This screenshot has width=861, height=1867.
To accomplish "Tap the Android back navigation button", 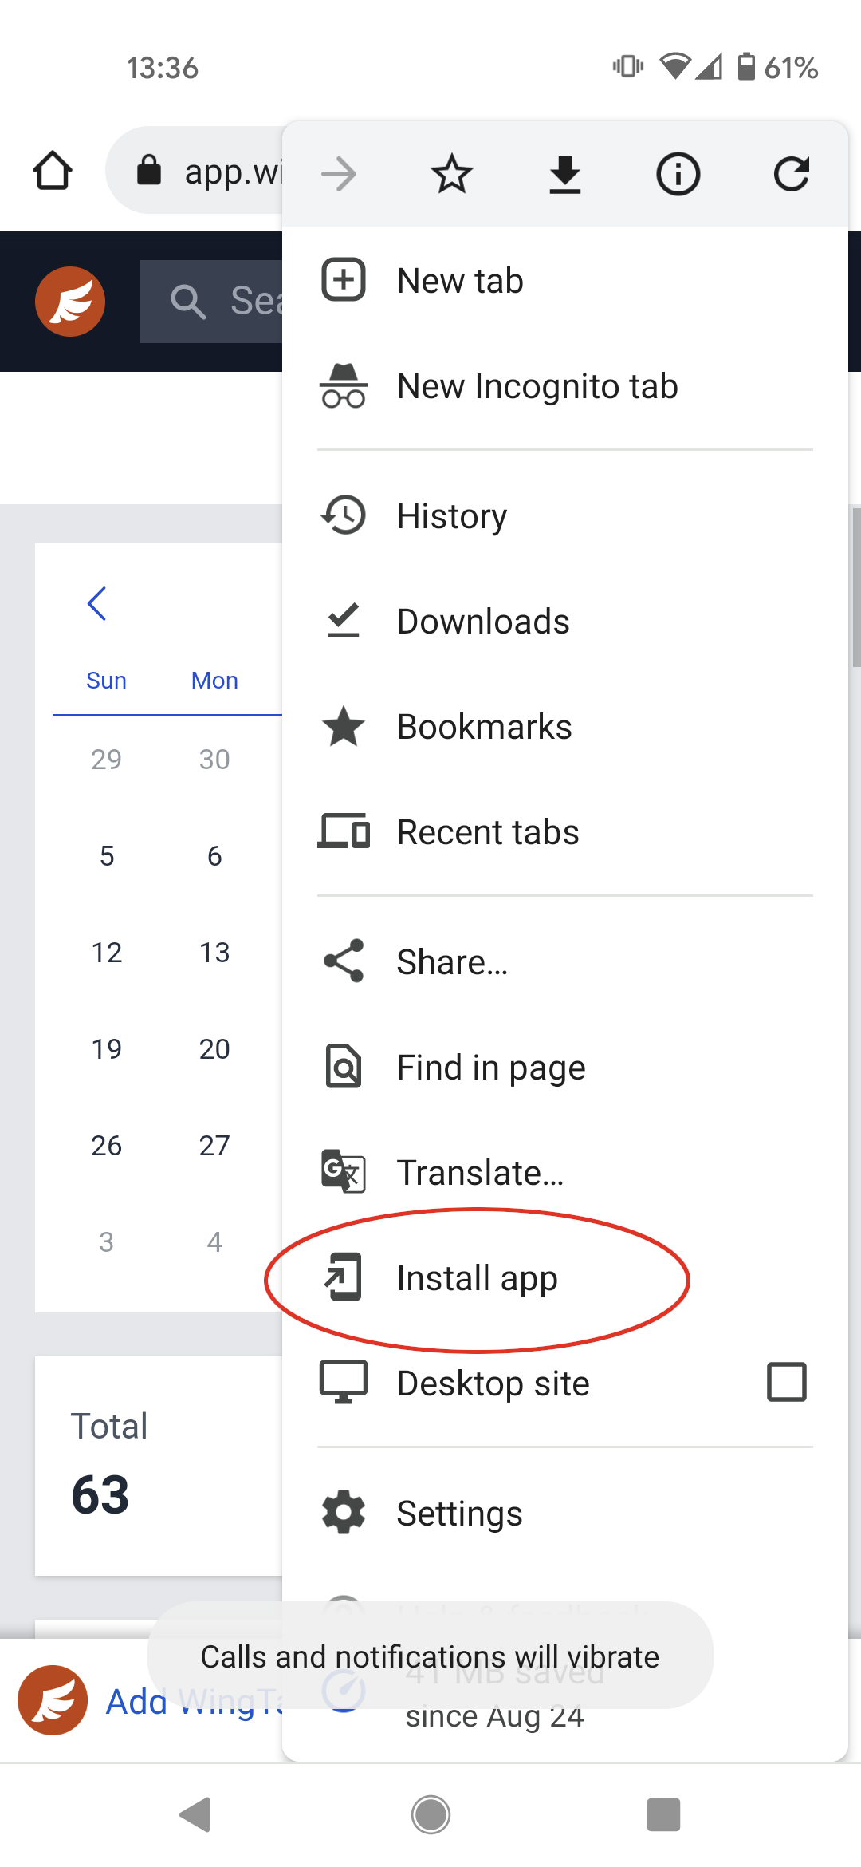I will (195, 1814).
